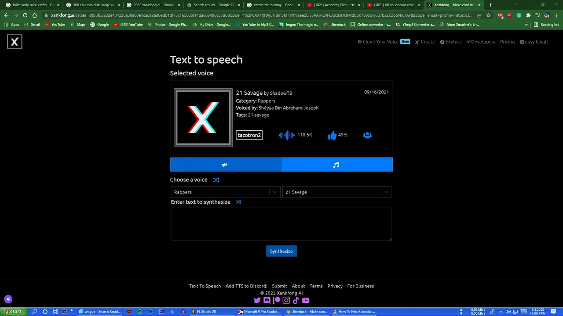
Task: Click the 21-savage tag
Action: [259, 115]
